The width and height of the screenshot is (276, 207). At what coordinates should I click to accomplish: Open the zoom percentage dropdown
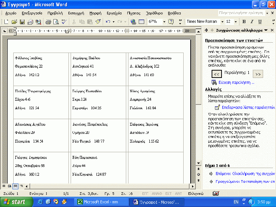(164, 22)
